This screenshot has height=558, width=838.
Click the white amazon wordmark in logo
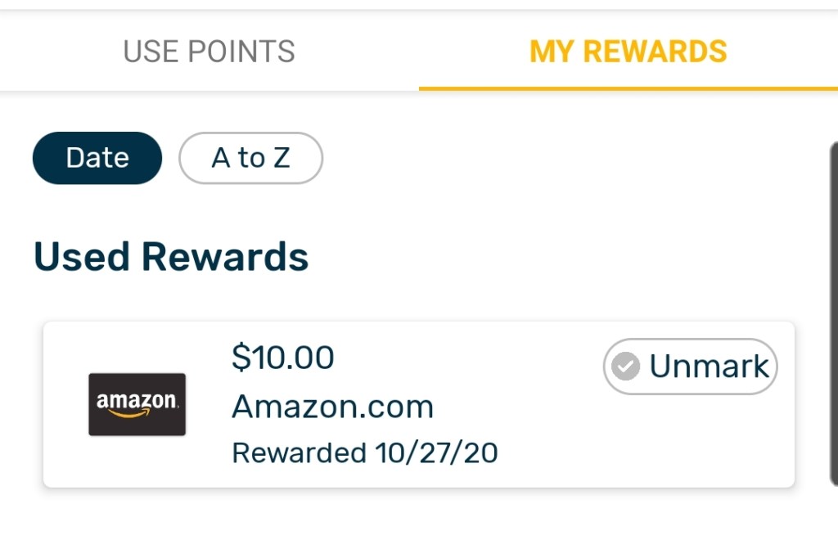[136, 400]
